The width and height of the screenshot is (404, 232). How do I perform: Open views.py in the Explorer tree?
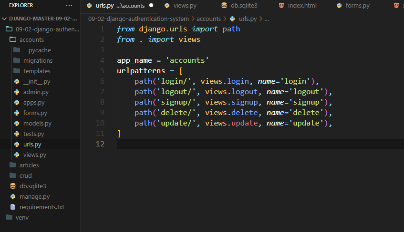(x=40, y=155)
